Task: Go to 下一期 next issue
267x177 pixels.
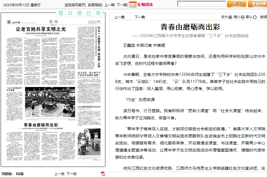Action: tap(122, 5)
